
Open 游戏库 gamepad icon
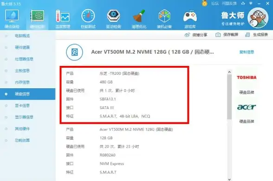(190, 16)
